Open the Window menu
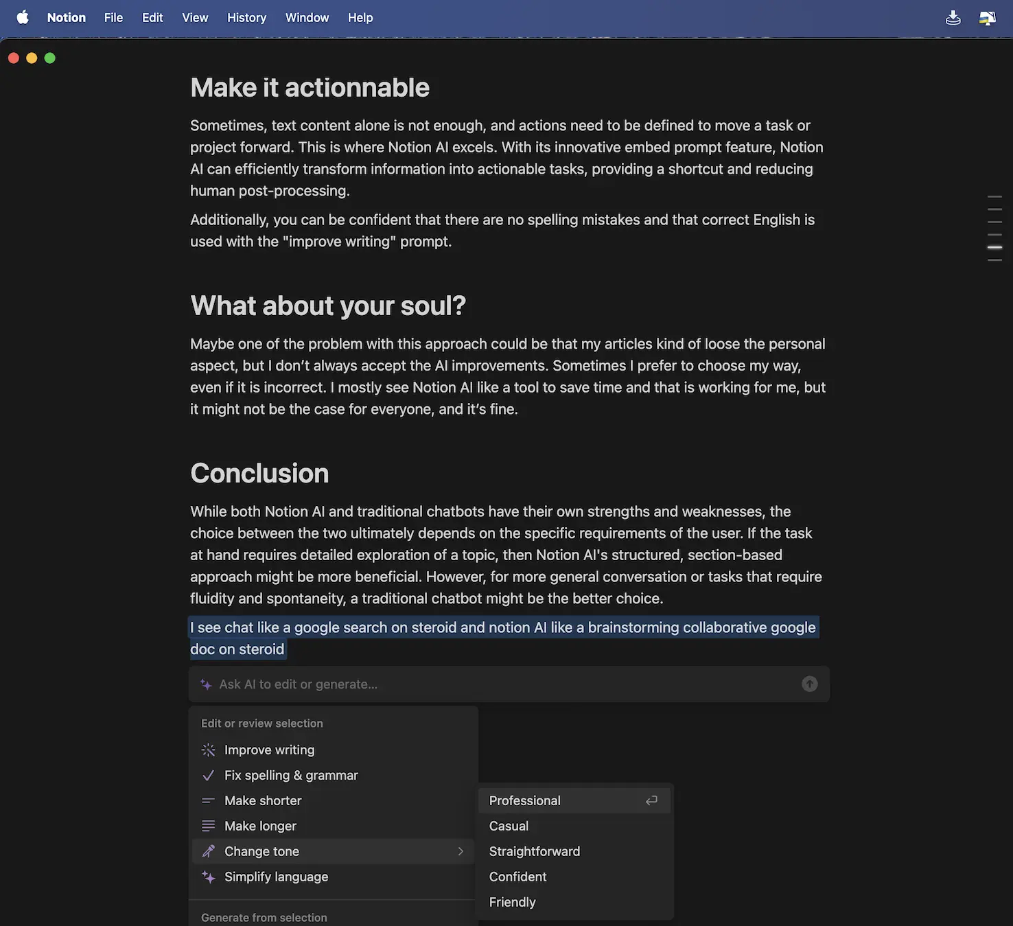This screenshot has height=926, width=1013. [x=307, y=17]
